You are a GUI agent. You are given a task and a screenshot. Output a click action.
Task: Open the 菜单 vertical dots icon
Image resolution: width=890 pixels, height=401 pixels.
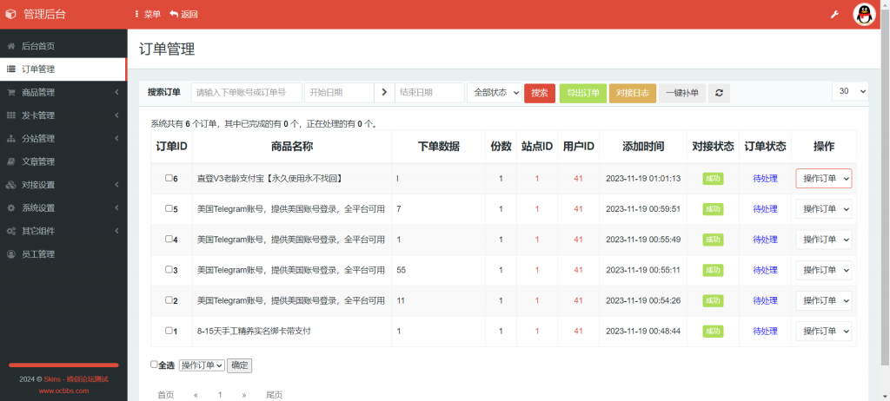(136, 15)
